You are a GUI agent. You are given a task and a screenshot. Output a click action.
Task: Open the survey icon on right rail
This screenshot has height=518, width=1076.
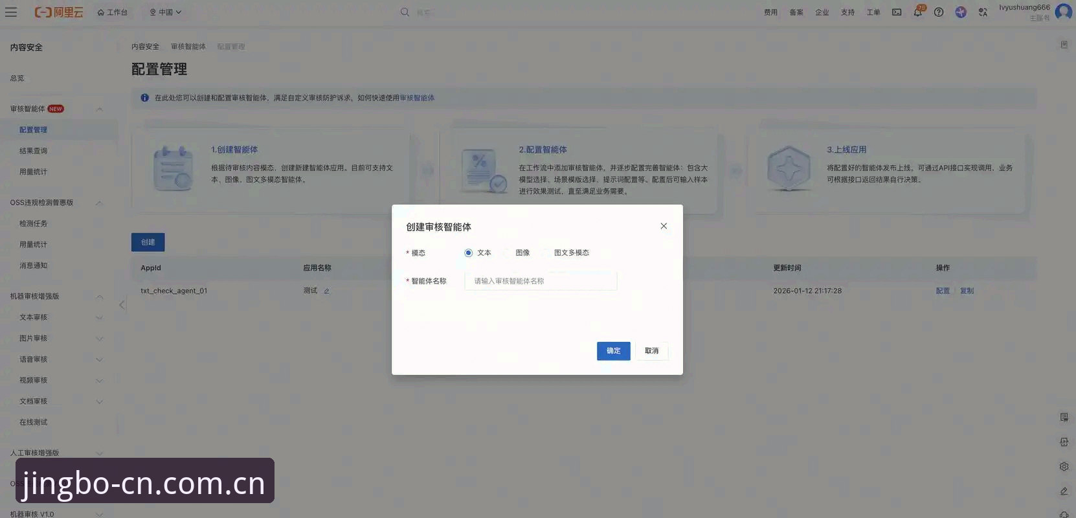(1064, 417)
